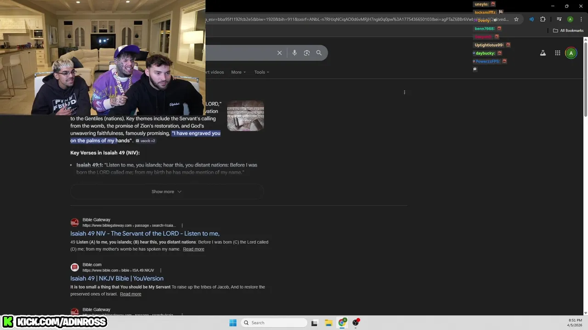
Task: Open three-dot menu for Bible Gateway result
Action: (182, 225)
